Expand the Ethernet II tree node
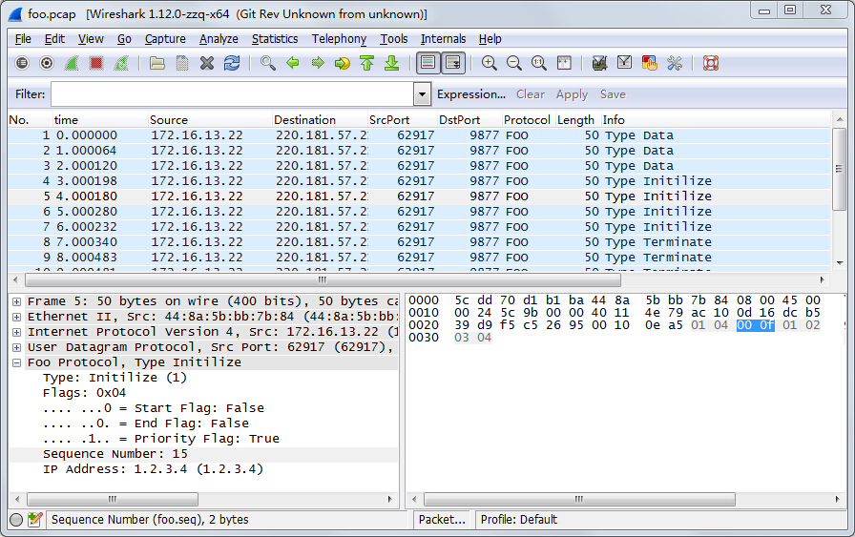 coord(17,318)
